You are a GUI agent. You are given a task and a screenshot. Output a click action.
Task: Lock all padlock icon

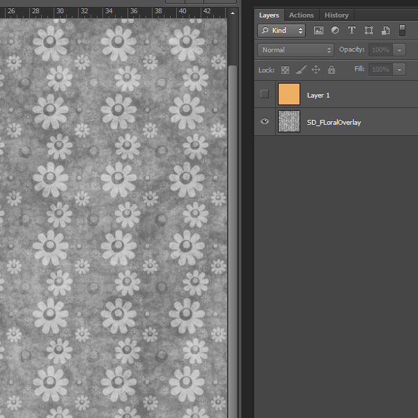tap(332, 70)
